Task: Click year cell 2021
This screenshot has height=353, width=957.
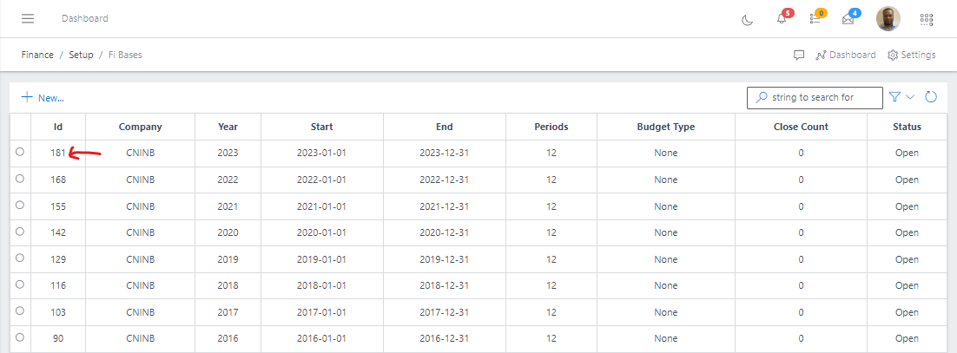Action: [228, 206]
